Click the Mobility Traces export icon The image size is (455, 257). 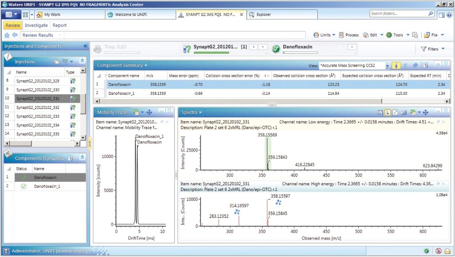tap(137, 112)
